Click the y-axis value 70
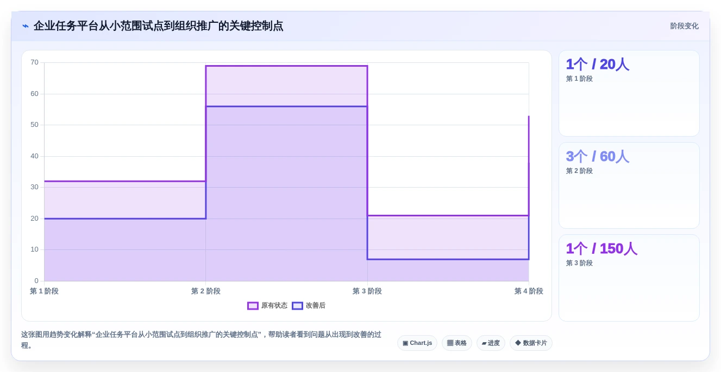Image resolution: width=721 pixels, height=372 pixels. 34,62
